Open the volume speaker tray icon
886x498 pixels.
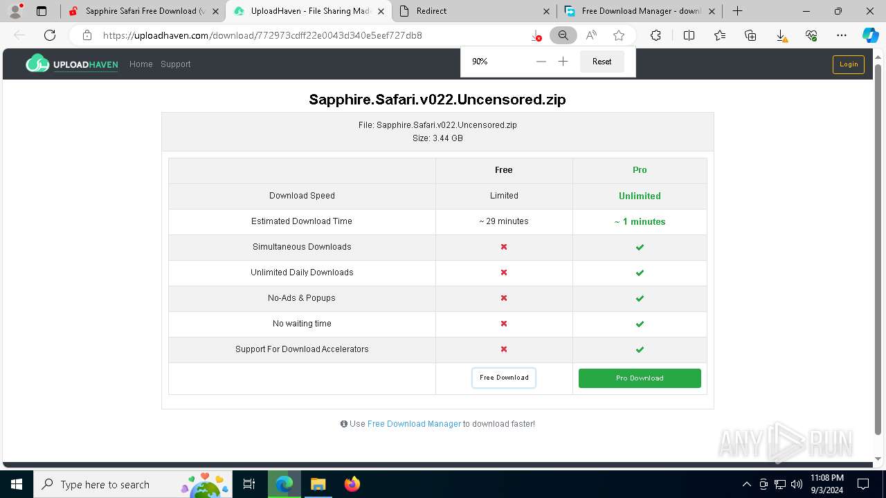(x=797, y=484)
